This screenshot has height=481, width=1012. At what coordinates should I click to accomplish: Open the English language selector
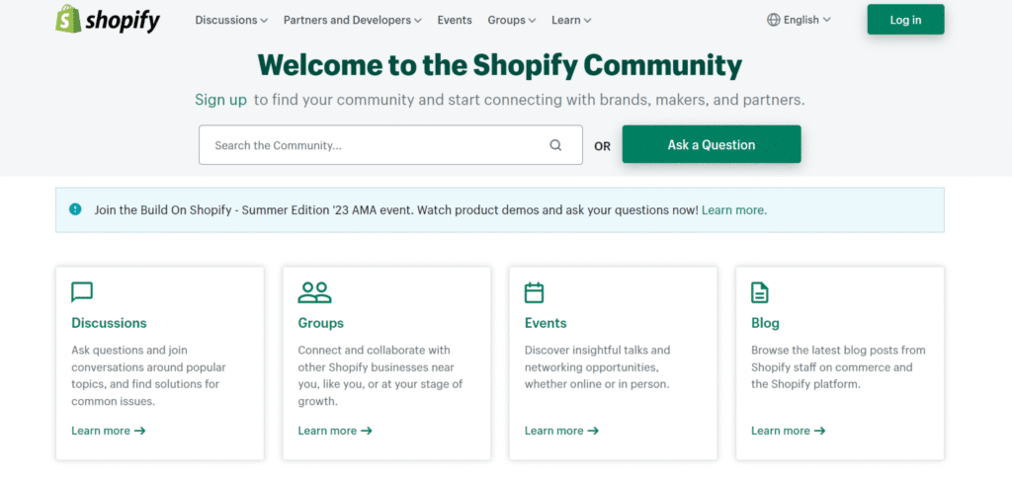tap(799, 20)
